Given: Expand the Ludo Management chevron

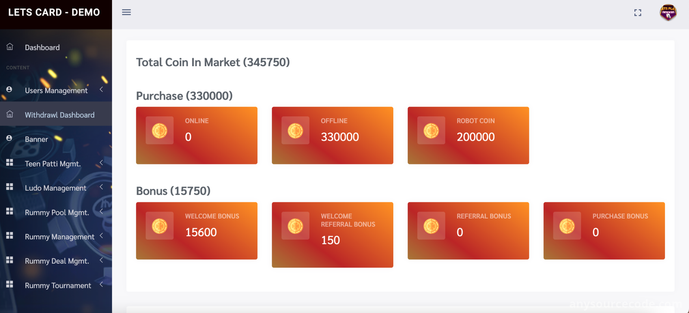Looking at the screenshot, I should [x=101, y=187].
